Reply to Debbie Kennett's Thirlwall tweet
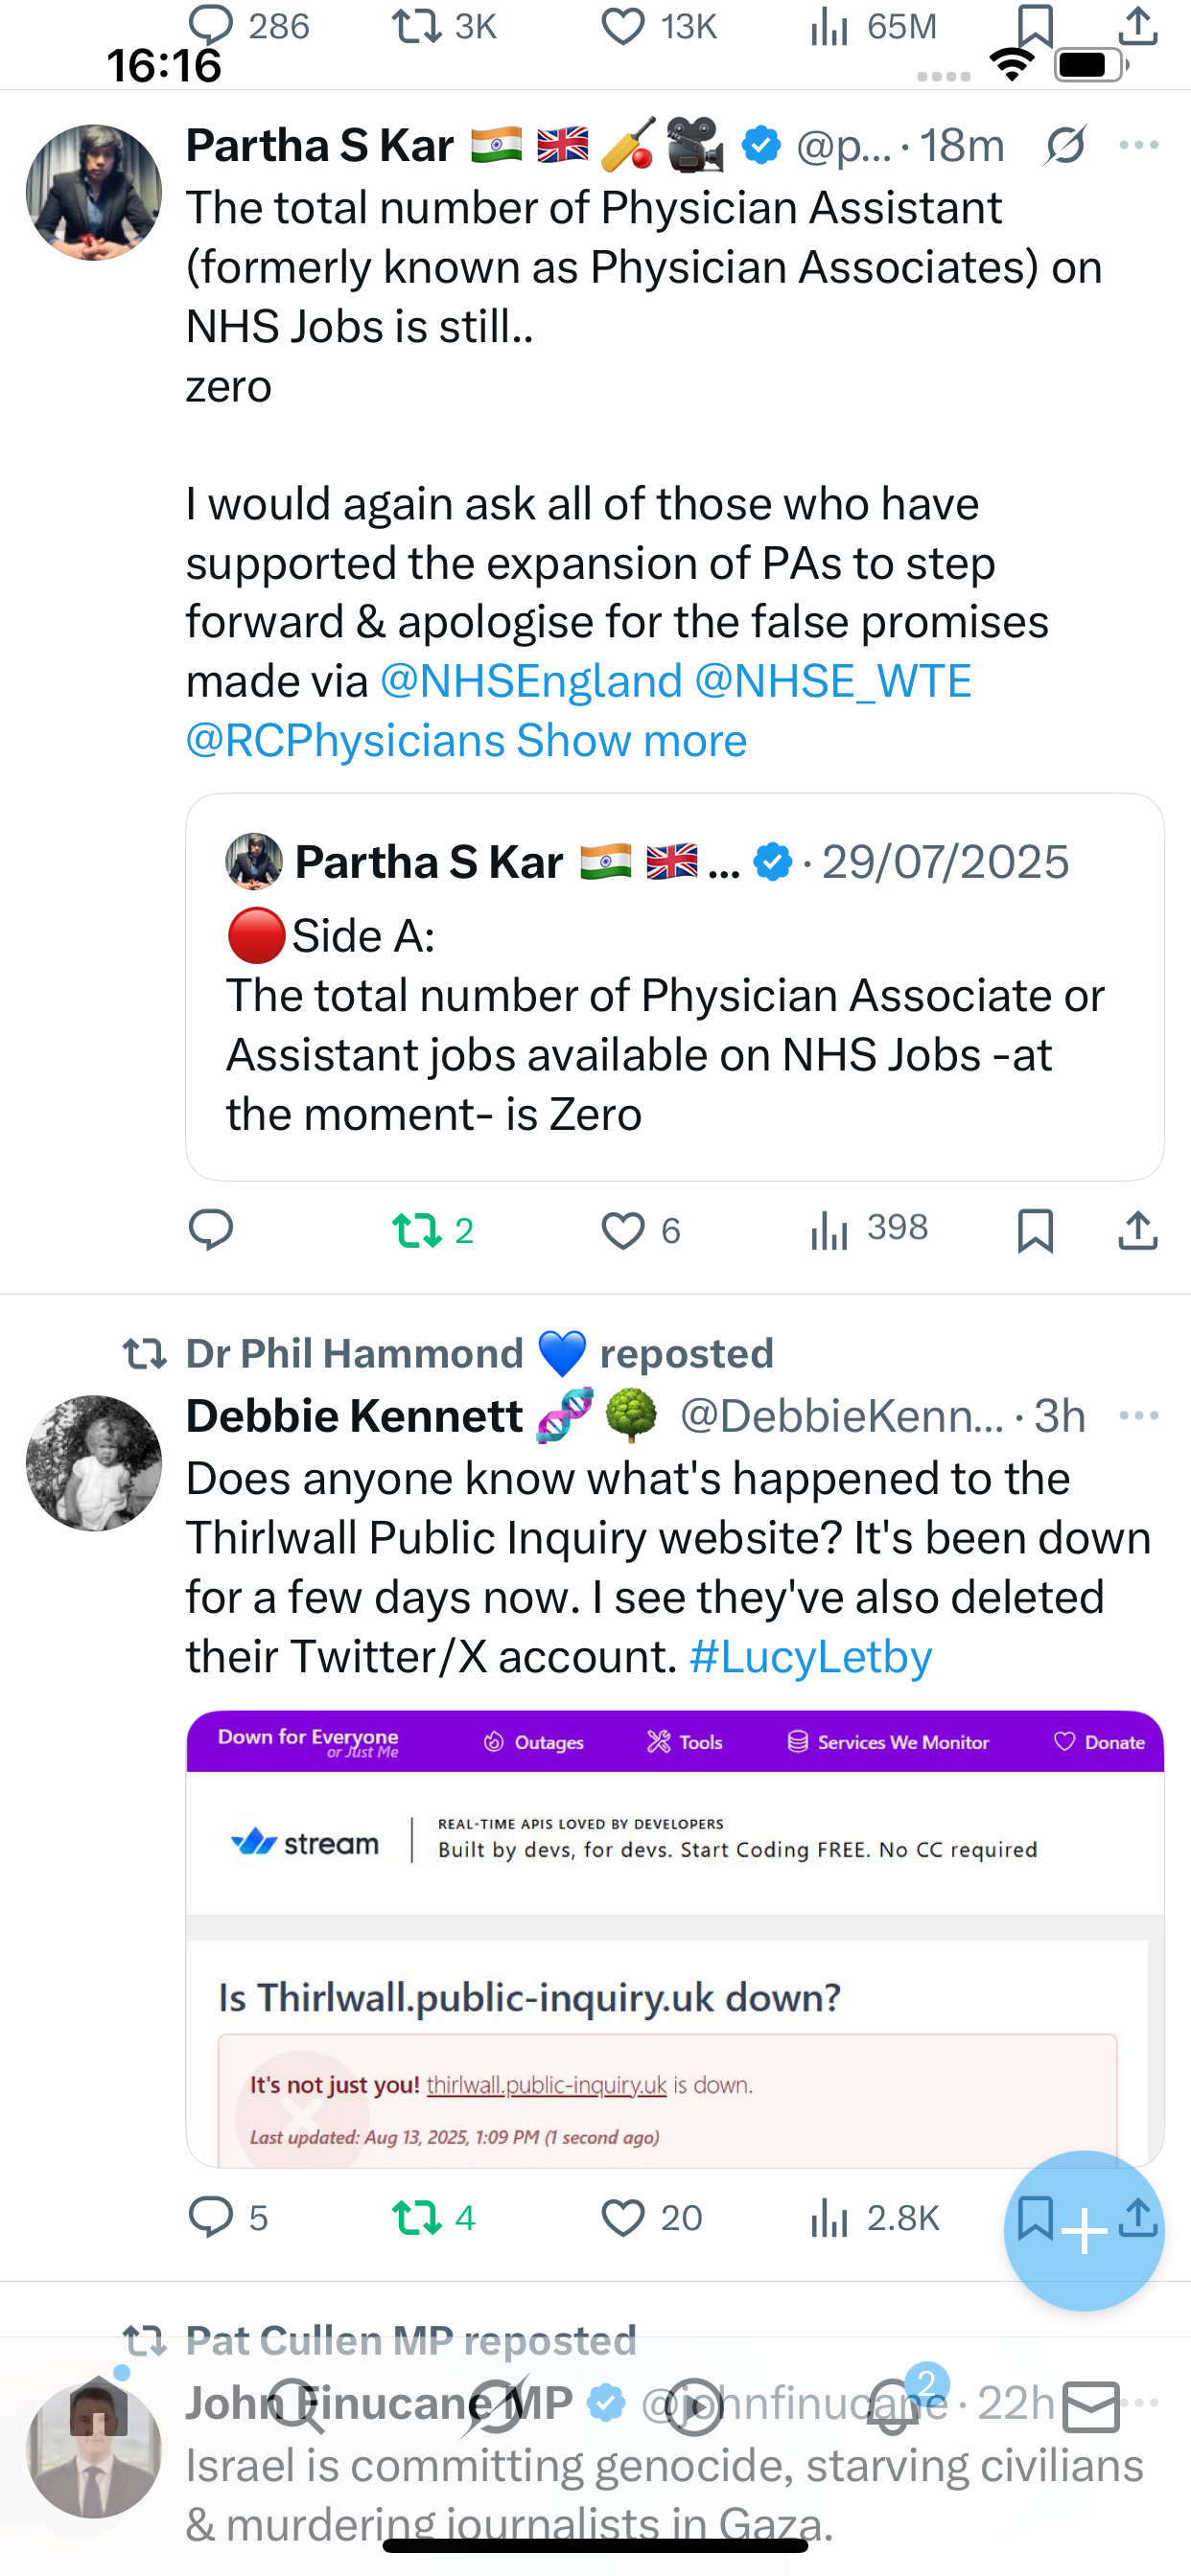 211,2218
